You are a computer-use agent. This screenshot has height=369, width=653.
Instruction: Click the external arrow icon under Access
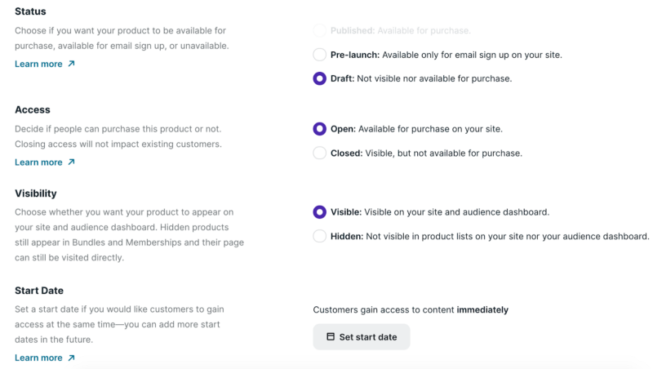click(71, 162)
